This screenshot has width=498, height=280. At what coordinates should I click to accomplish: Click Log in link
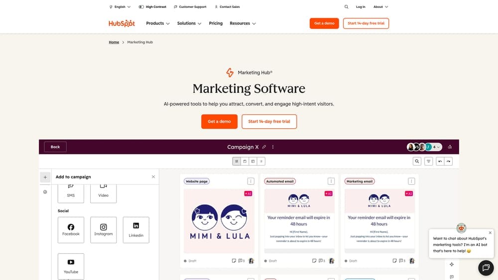pos(361,6)
